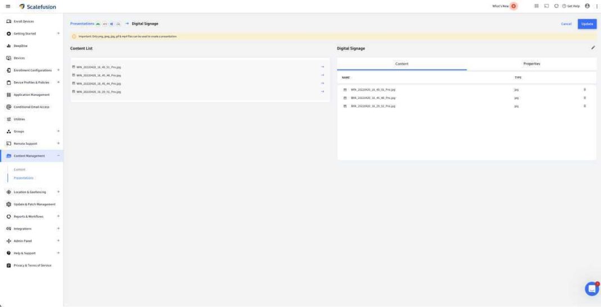601x307 pixels.
Task: Select the Content tab in Digital Signage
Action: (x=402, y=64)
